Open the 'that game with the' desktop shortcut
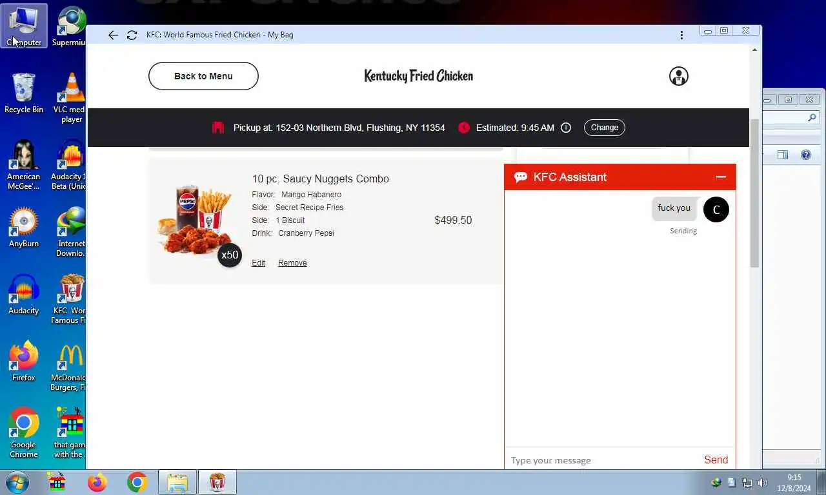 pyautogui.click(x=70, y=433)
